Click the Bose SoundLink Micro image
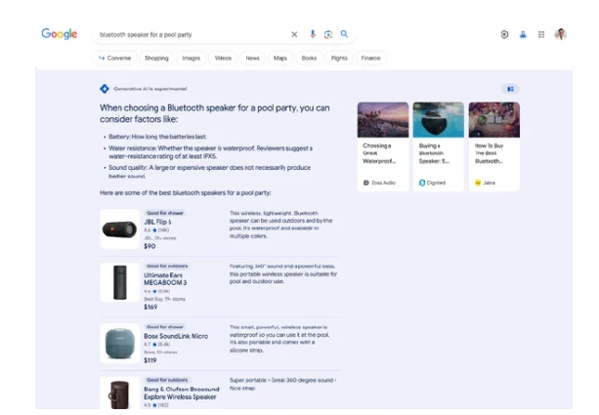The width and height of the screenshot is (599, 415). pos(119,343)
